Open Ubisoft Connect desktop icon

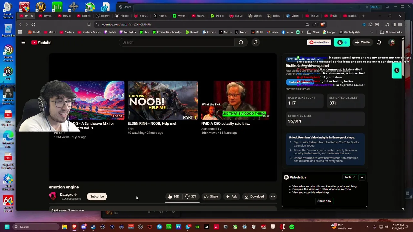click(x=8, y=53)
